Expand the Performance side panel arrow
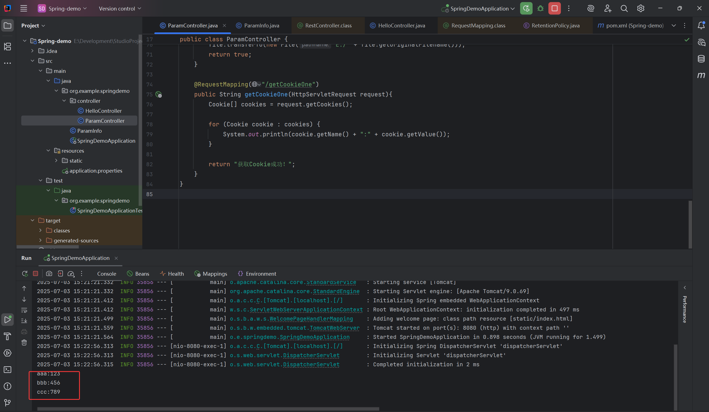Viewport: 709px width, 412px height. pyautogui.click(x=685, y=288)
